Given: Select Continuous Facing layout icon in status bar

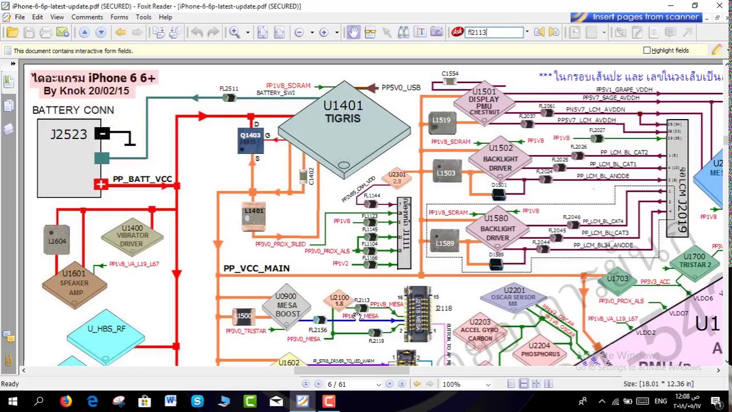Looking at the screenshot, I should [549, 384].
